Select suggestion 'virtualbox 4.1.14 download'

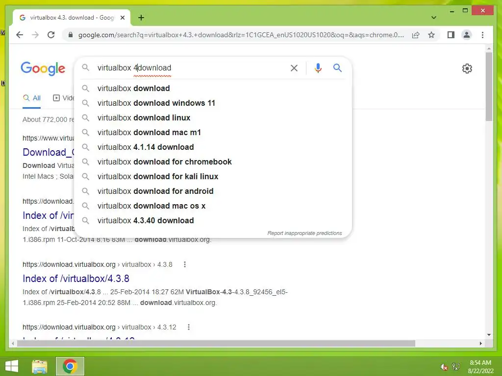click(x=213, y=147)
